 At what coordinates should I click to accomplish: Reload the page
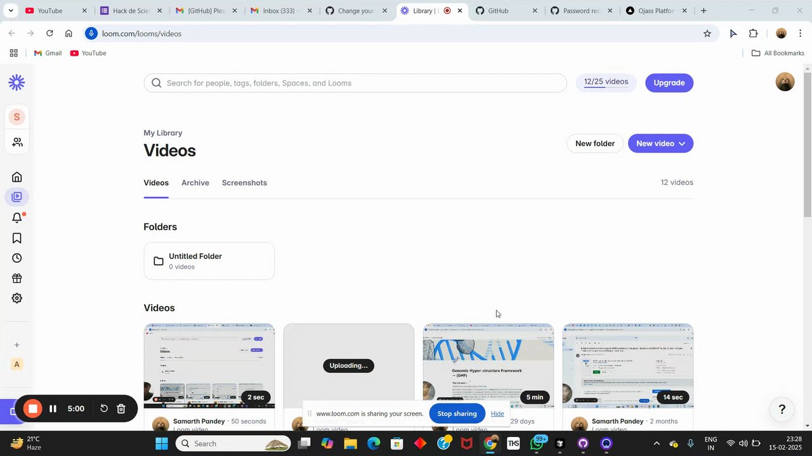tap(49, 34)
